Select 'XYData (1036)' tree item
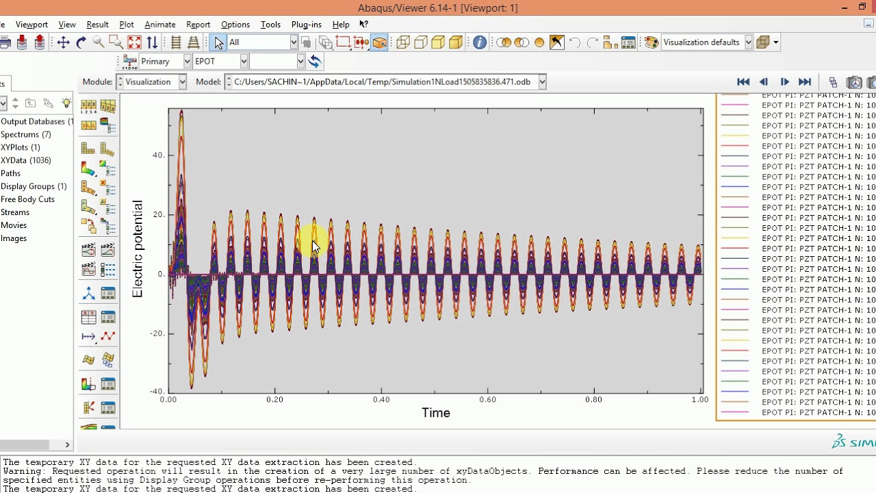 pos(26,160)
